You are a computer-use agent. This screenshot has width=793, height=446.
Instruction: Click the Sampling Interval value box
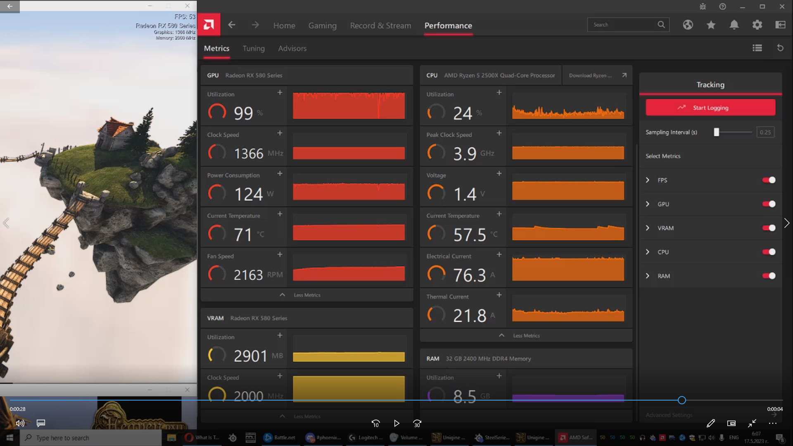pyautogui.click(x=765, y=132)
